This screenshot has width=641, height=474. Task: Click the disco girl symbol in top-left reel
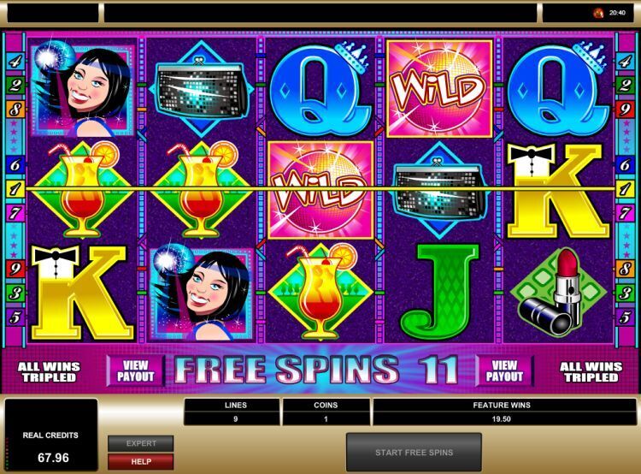[x=83, y=90]
